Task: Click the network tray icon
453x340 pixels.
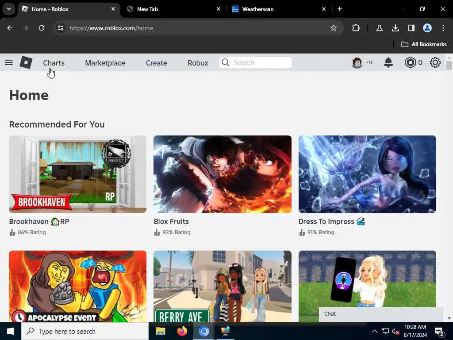Action: (x=385, y=332)
